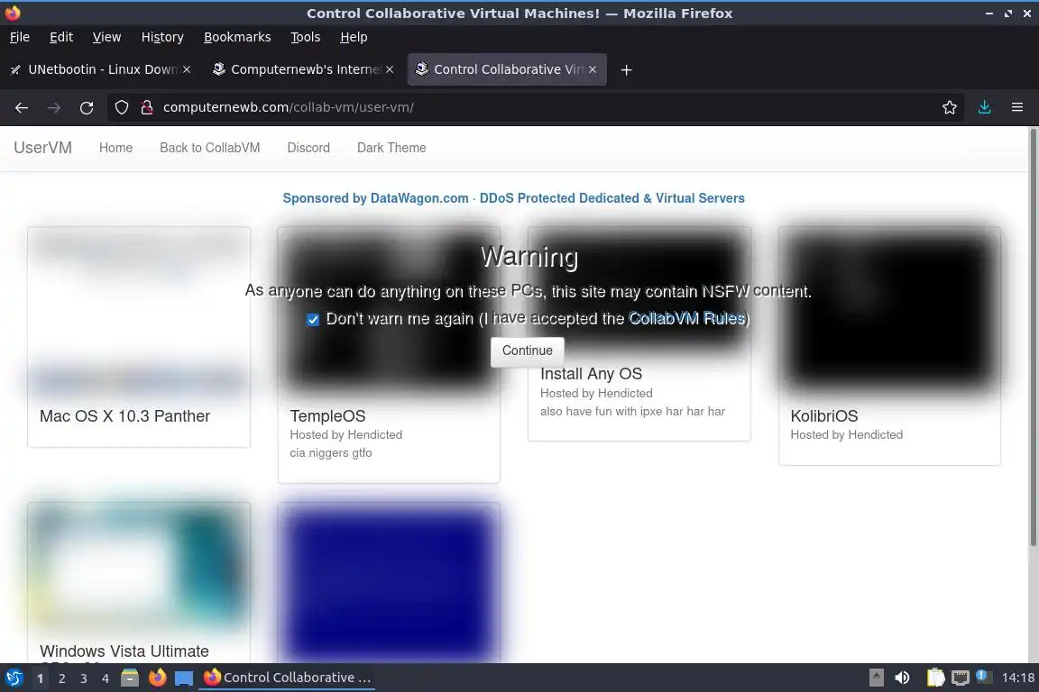1039x692 pixels.
Task: Open the Firefox hamburger application menu
Action: (x=1017, y=107)
